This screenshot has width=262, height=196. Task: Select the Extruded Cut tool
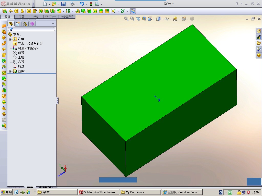29,11
